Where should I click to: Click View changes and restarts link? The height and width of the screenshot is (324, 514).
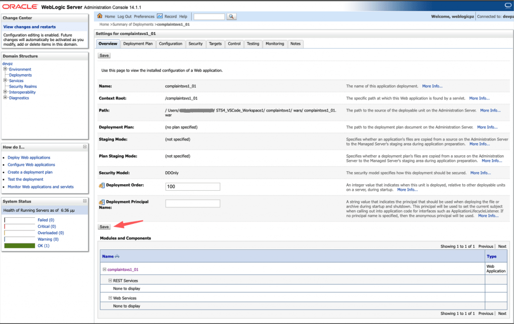30,27
